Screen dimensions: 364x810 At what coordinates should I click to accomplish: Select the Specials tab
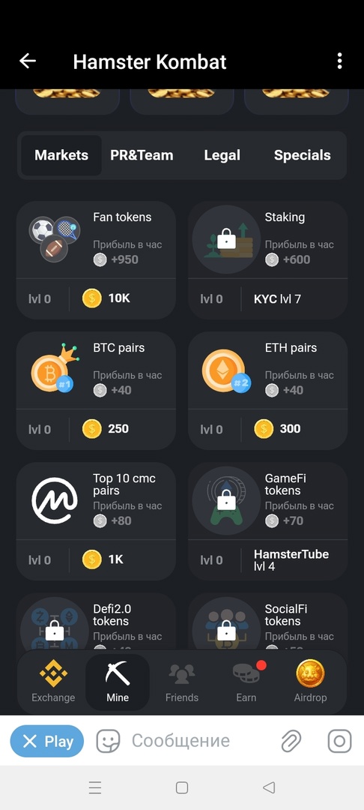[x=302, y=155]
